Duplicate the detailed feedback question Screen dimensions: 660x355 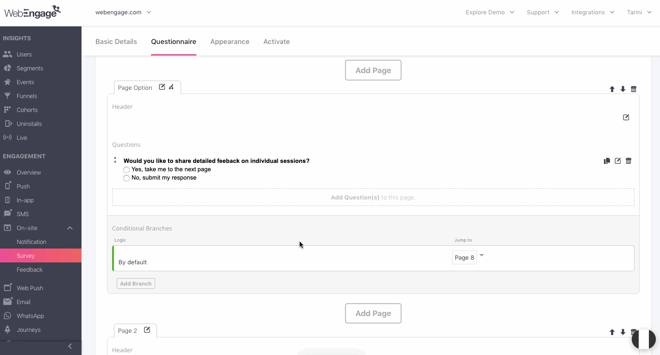click(x=607, y=161)
